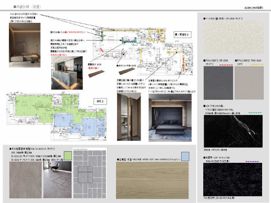Click the gray tile layout pattern diagram
The image size is (271, 203).
(x=90, y=173)
